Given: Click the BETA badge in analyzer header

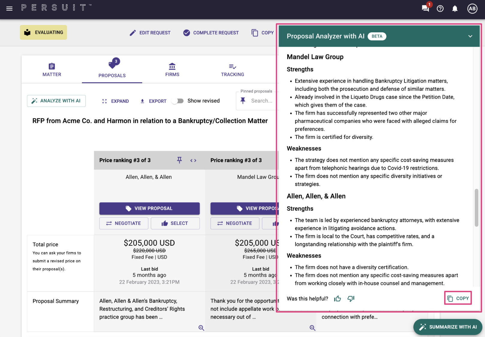Looking at the screenshot, I should (x=377, y=36).
